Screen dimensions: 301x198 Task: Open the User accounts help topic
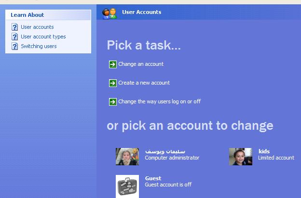37,27
